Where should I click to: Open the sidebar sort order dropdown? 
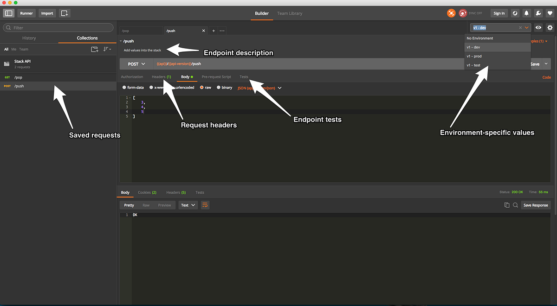coord(107,49)
